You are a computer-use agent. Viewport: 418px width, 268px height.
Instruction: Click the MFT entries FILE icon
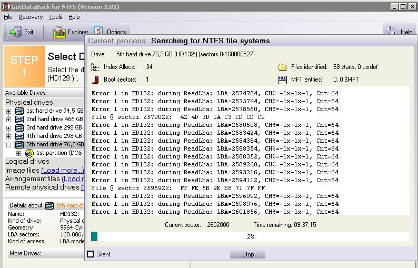point(282,80)
